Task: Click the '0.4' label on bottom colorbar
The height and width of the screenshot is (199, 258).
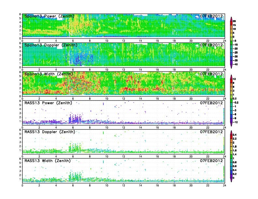Action: pyautogui.click(x=235, y=170)
